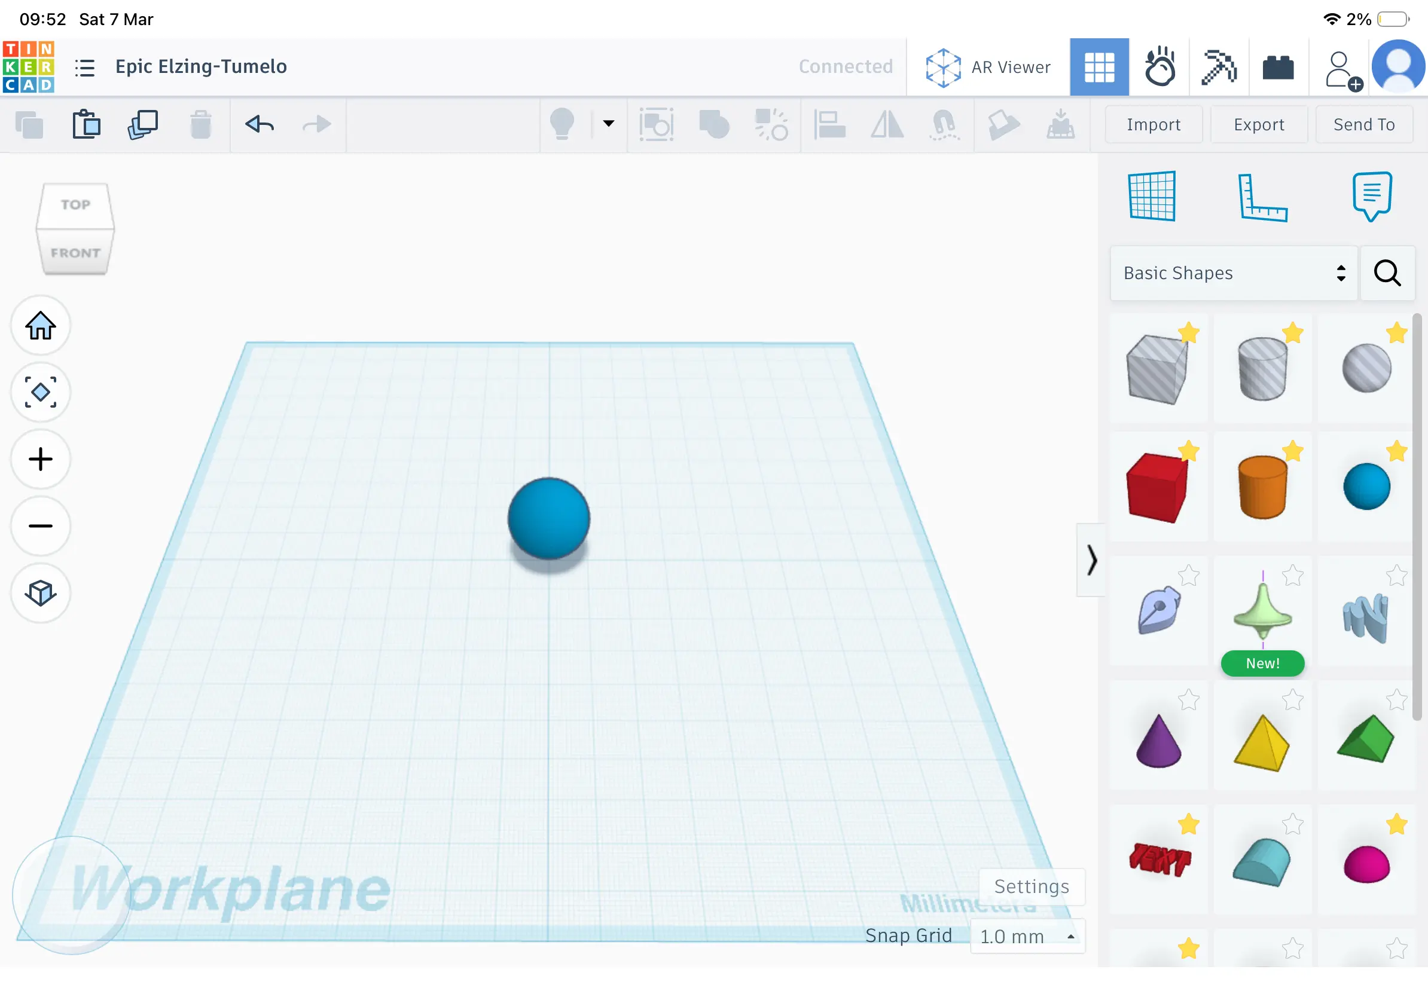This screenshot has width=1428, height=997.
Task: Search for shapes with magnifier
Action: pyautogui.click(x=1387, y=274)
